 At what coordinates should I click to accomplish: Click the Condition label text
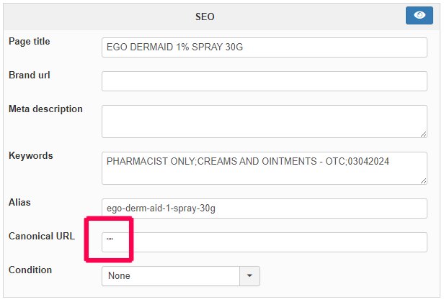pyautogui.click(x=30, y=270)
